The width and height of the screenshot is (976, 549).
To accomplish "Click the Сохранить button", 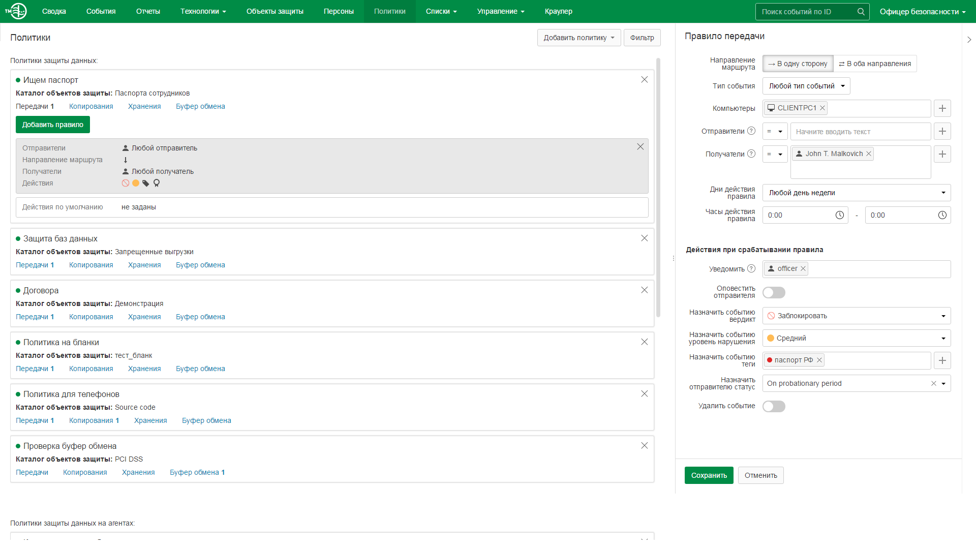I will pyautogui.click(x=709, y=475).
